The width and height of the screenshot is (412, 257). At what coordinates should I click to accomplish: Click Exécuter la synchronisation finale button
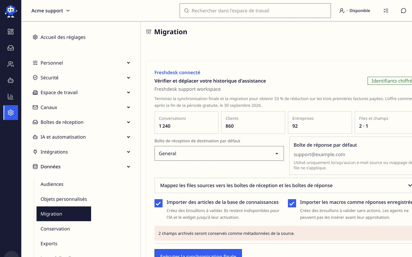[x=198, y=253]
